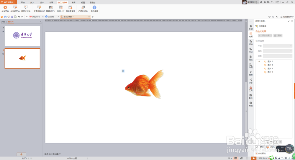
Task: Open the 设计 (Design) ribbon tab
Action: click(42, 2)
